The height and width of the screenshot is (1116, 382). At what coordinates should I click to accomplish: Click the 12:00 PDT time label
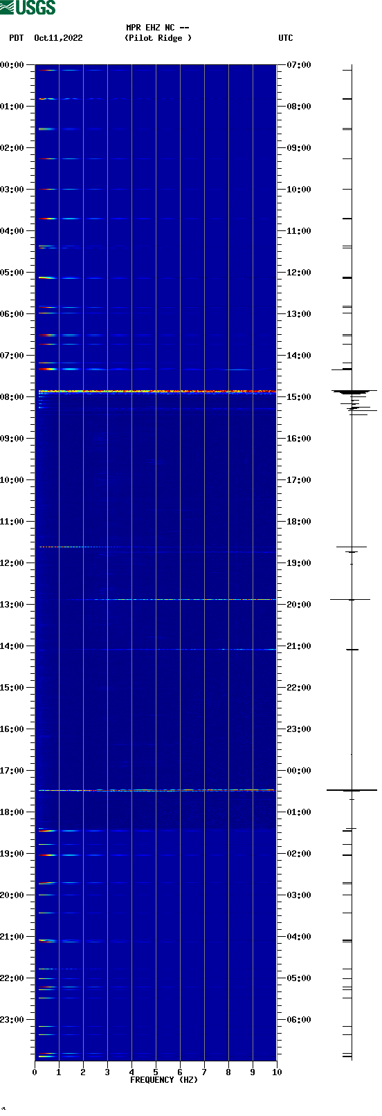coord(12,563)
